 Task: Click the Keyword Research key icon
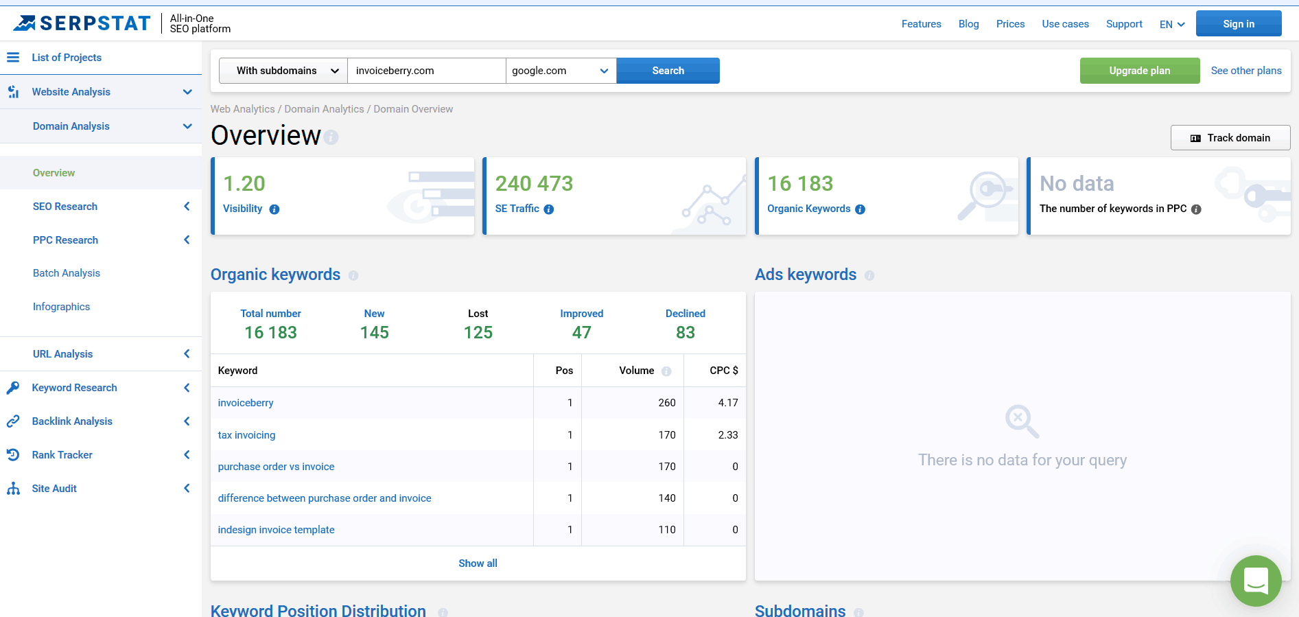click(x=13, y=388)
